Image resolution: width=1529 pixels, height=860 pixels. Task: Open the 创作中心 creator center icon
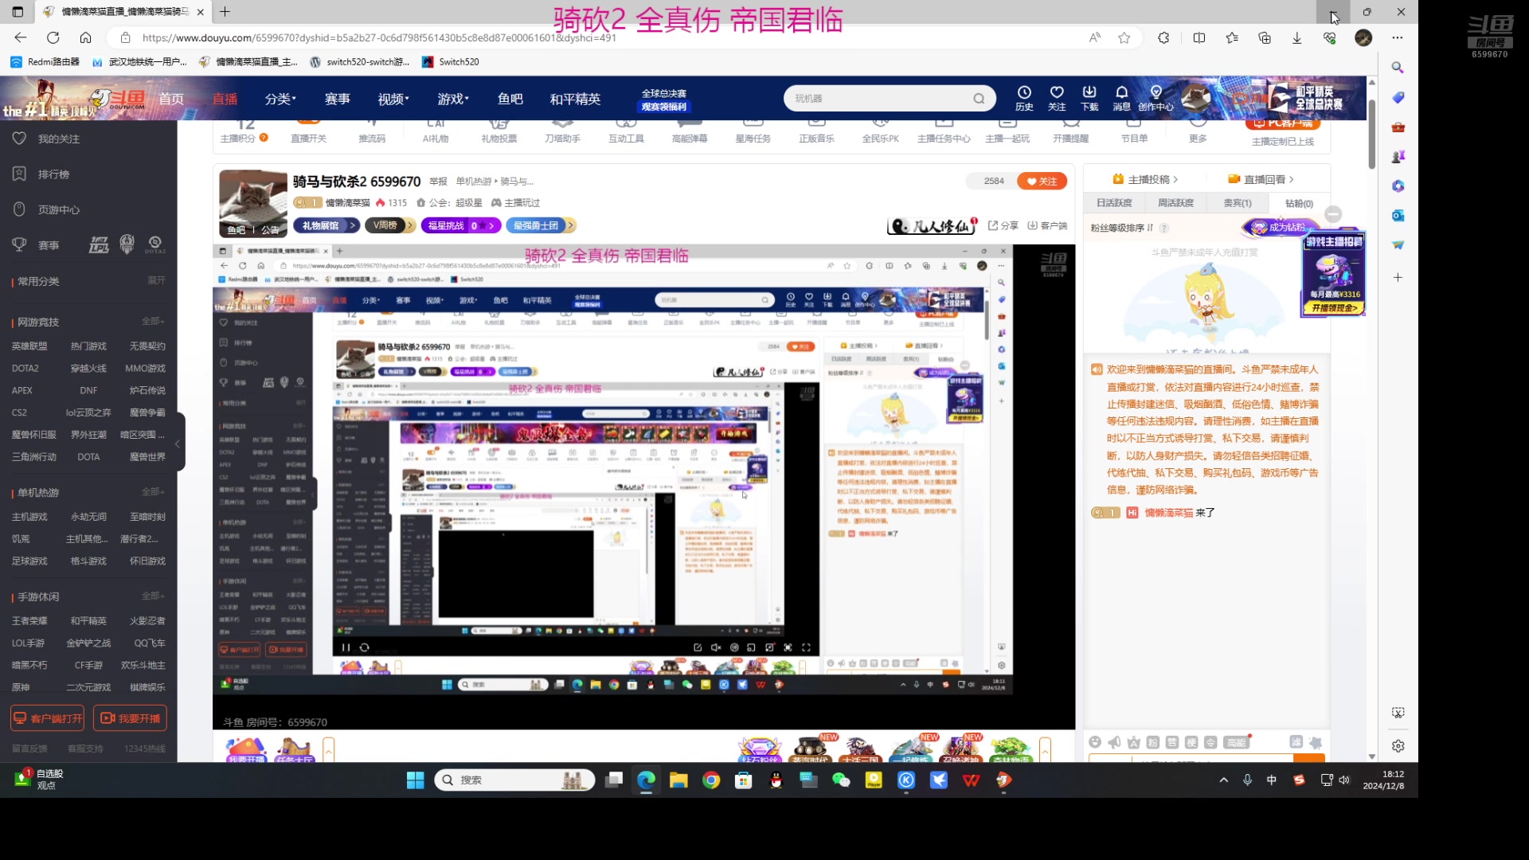click(x=1156, y=98)
